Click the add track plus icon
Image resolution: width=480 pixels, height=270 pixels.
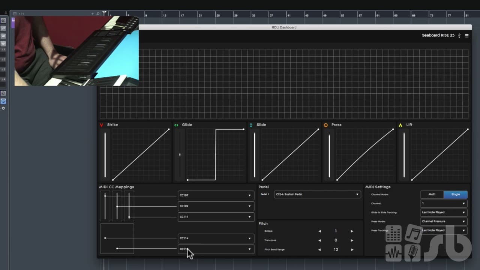tap(93, 13)
